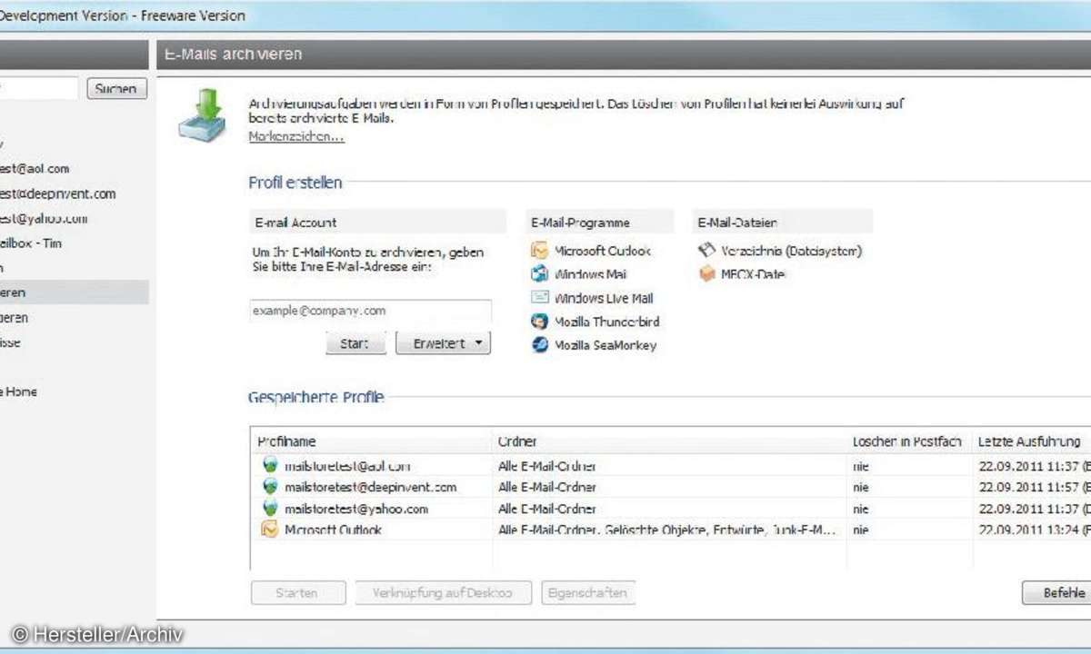Click the Outlook row's folder list cell
This screenshot has height=654, width=1091.
(669, 530)
